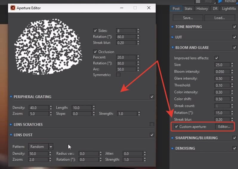Click the Load... button

click(x=220, y=18)
